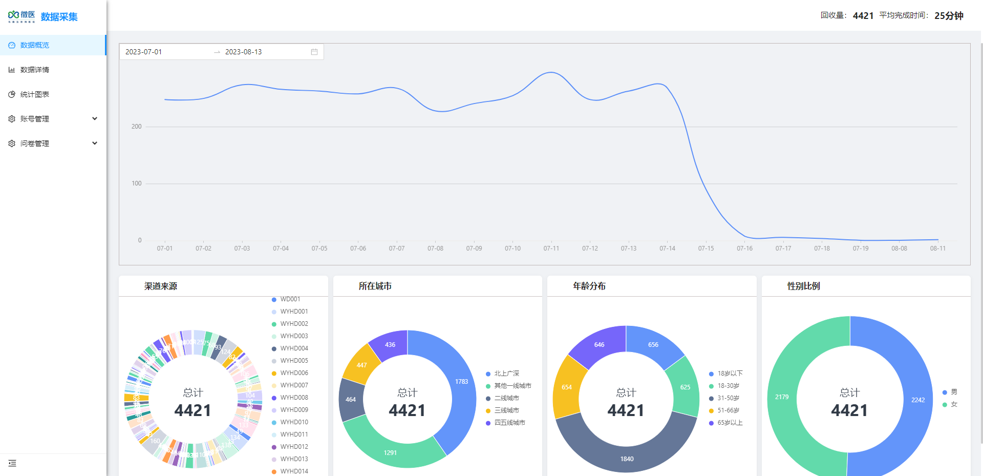Toggle WYHD006 legend item
The width and height of the screenshot is (983, 476).
pos(290,373)
